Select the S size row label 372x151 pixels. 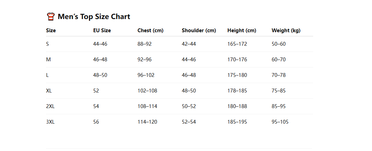click(47, 44)
